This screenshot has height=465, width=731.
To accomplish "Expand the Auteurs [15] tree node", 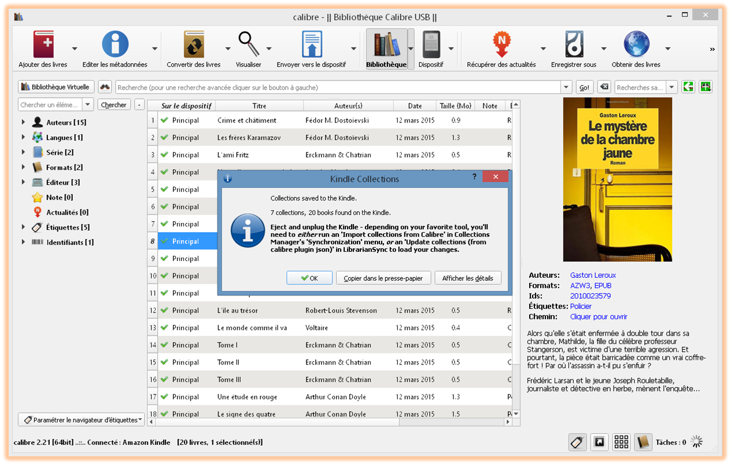I will click(23, 122).
